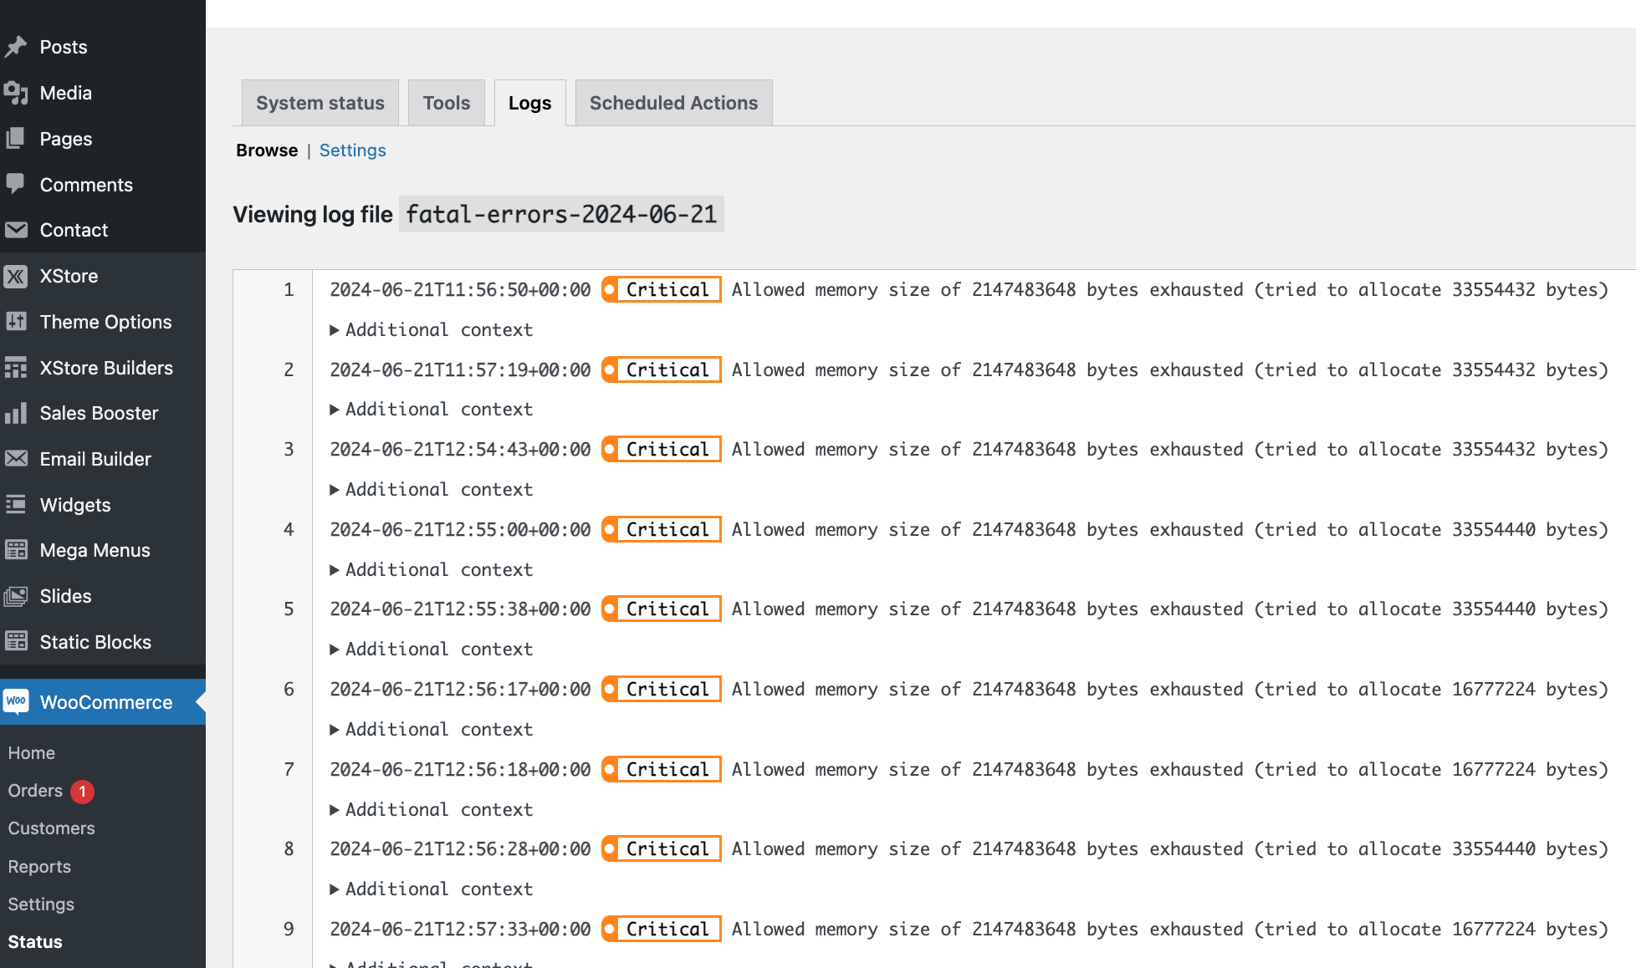Expand Additional context for log line 2
The image size is (1636, 968).
(x=431, y=410)
